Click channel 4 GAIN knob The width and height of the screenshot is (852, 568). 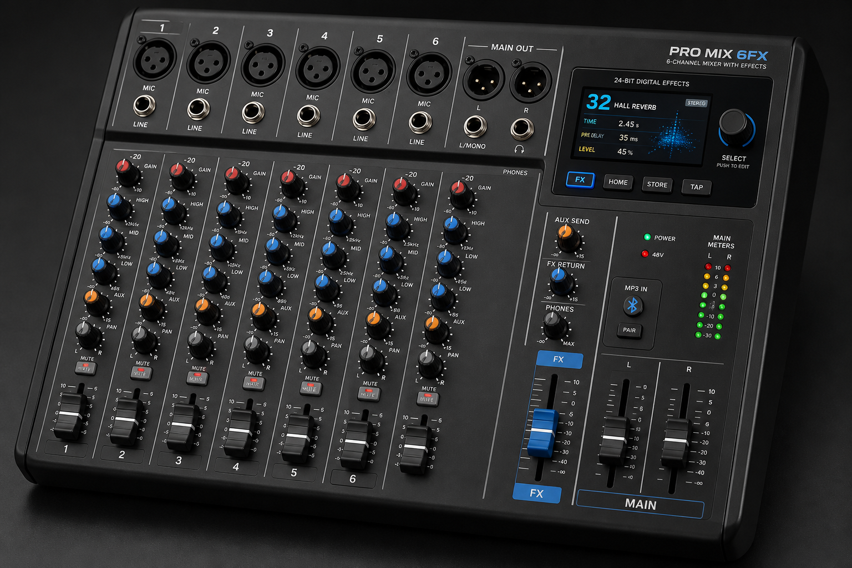(291, 184)
